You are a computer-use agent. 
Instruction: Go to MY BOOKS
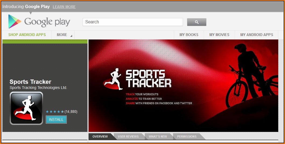(189, 35)
